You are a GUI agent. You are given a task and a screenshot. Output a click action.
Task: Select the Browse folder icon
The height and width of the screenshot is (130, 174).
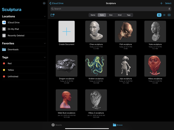click(114, 125)
